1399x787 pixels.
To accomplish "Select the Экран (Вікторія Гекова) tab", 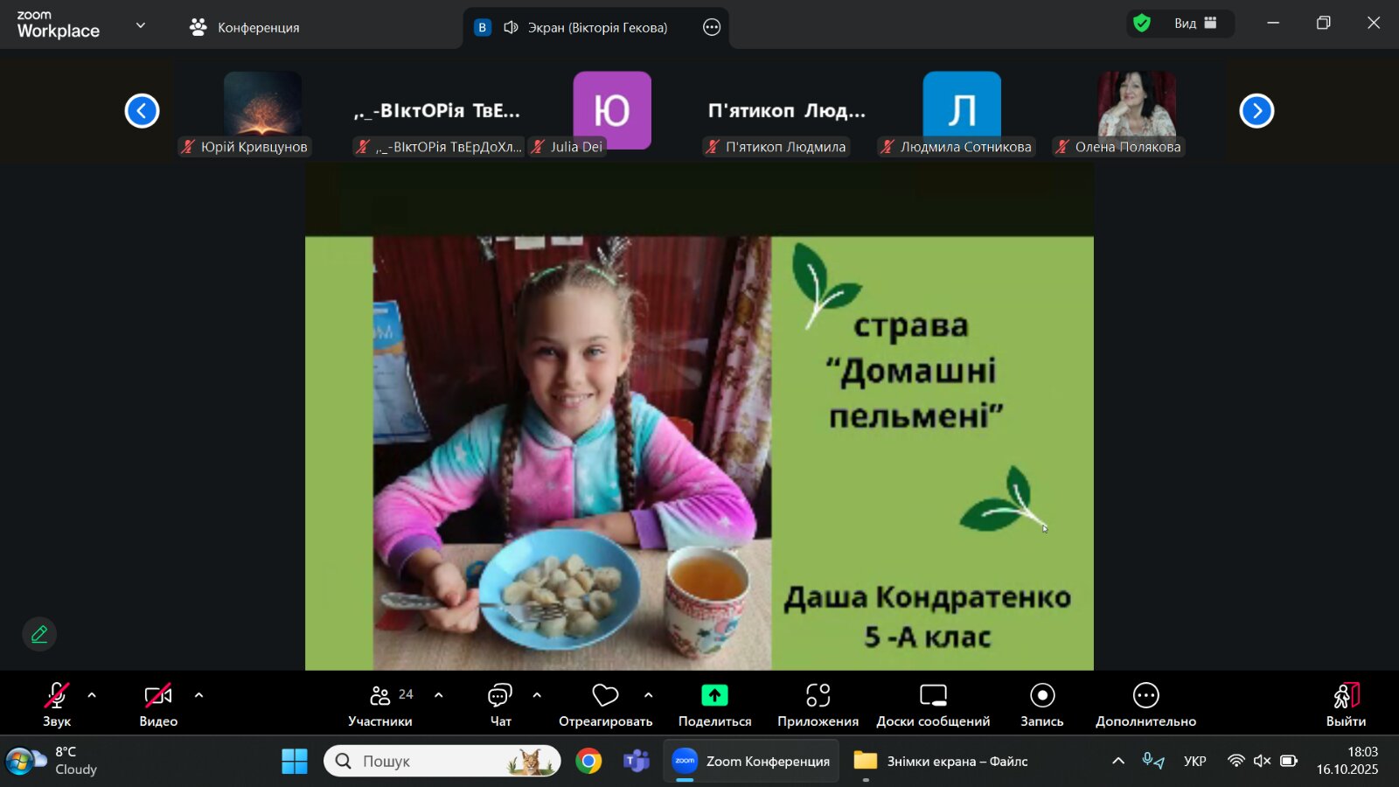I will tap(596, 27).
